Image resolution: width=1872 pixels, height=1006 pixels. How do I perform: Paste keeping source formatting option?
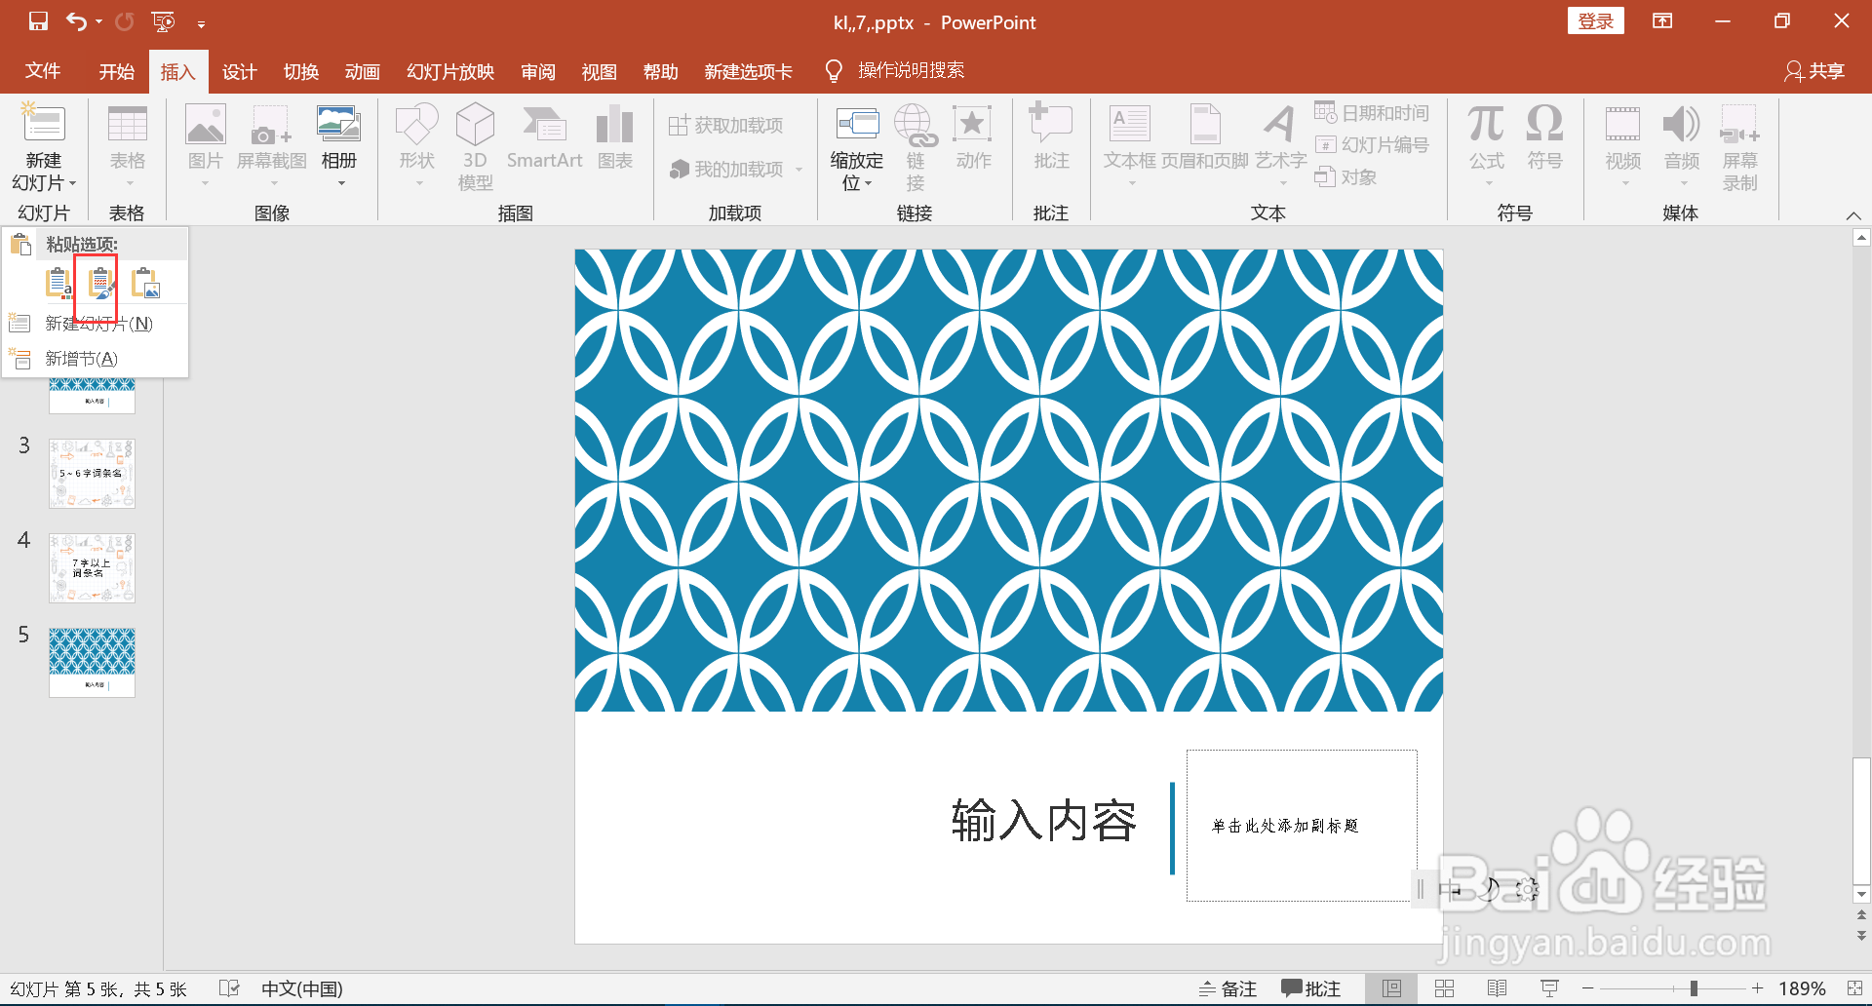(100, 283)
